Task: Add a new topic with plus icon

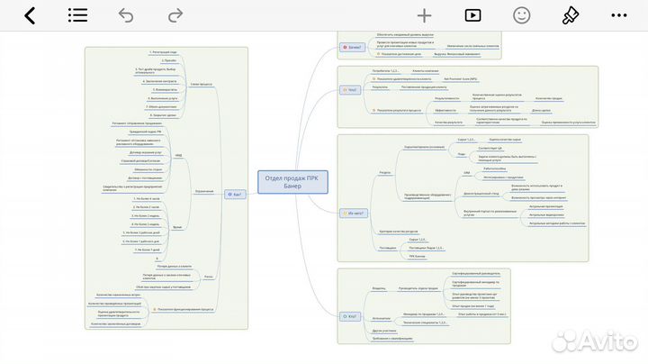Action: click(424, 15)
